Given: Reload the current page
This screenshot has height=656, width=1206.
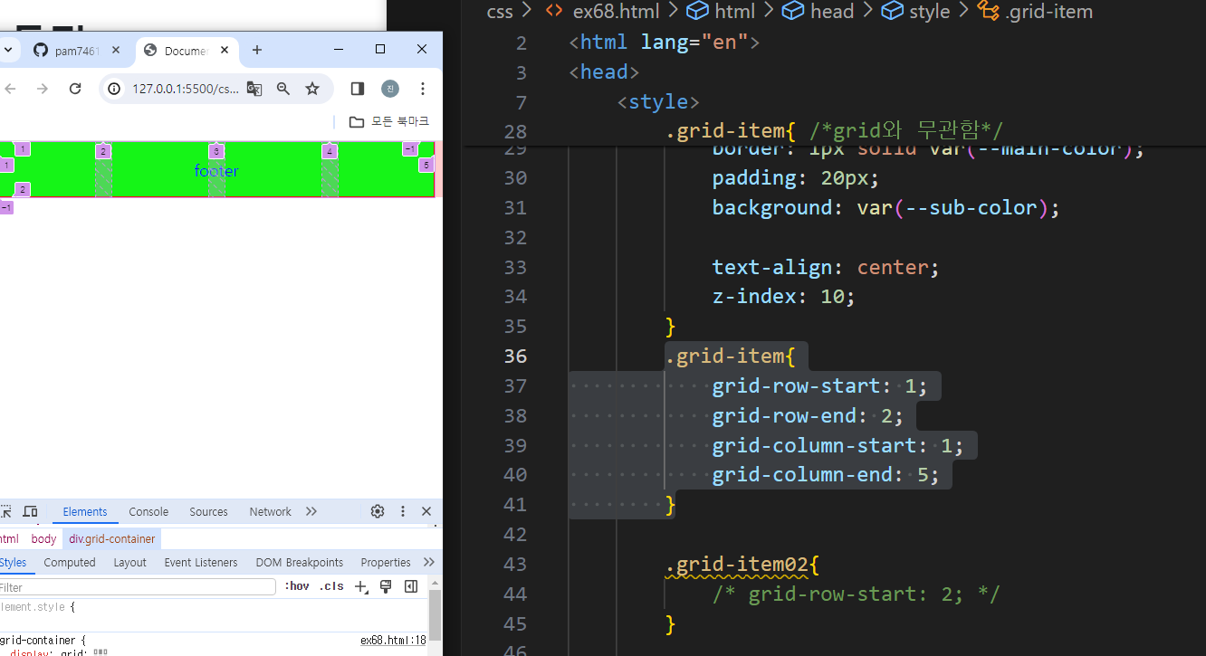Looking at the screenshot, I should coord(75,89).
